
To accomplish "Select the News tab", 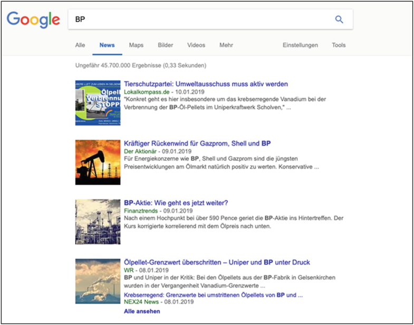I will point(107,45).
